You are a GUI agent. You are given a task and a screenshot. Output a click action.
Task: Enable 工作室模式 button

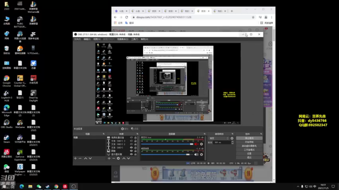[249, 150]
